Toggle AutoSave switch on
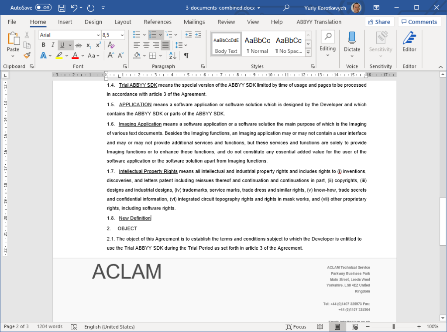This screenshot has height=332, width=447. tap(43, 8)
